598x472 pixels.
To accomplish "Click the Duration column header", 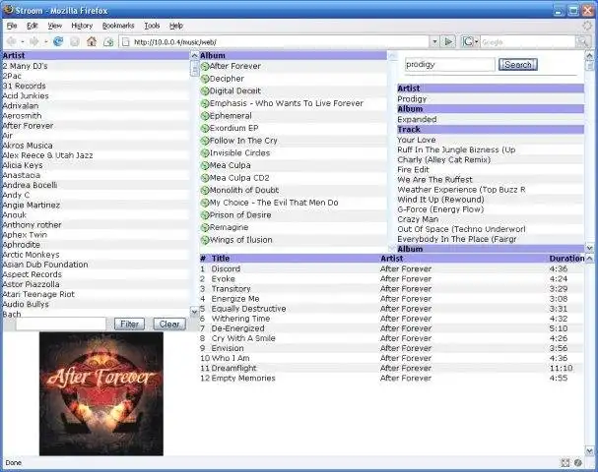I will [x=566, y=259].
